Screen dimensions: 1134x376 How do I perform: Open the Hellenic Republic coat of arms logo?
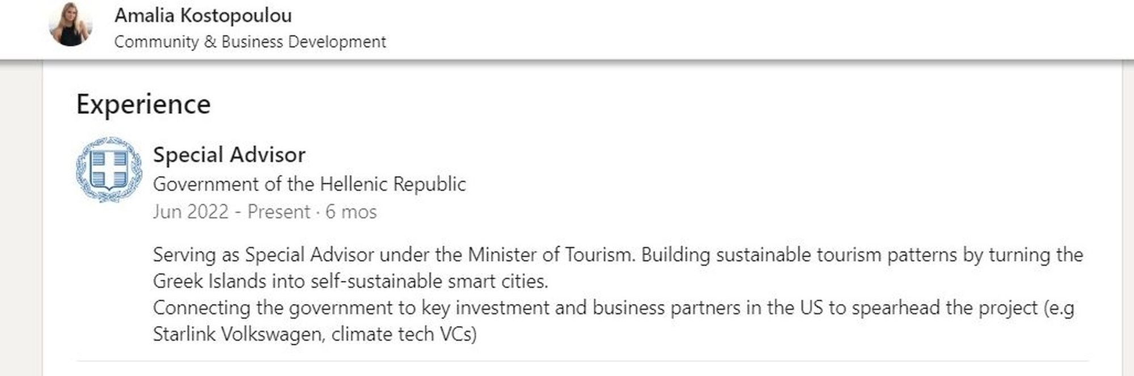click(x=109, y=169)
